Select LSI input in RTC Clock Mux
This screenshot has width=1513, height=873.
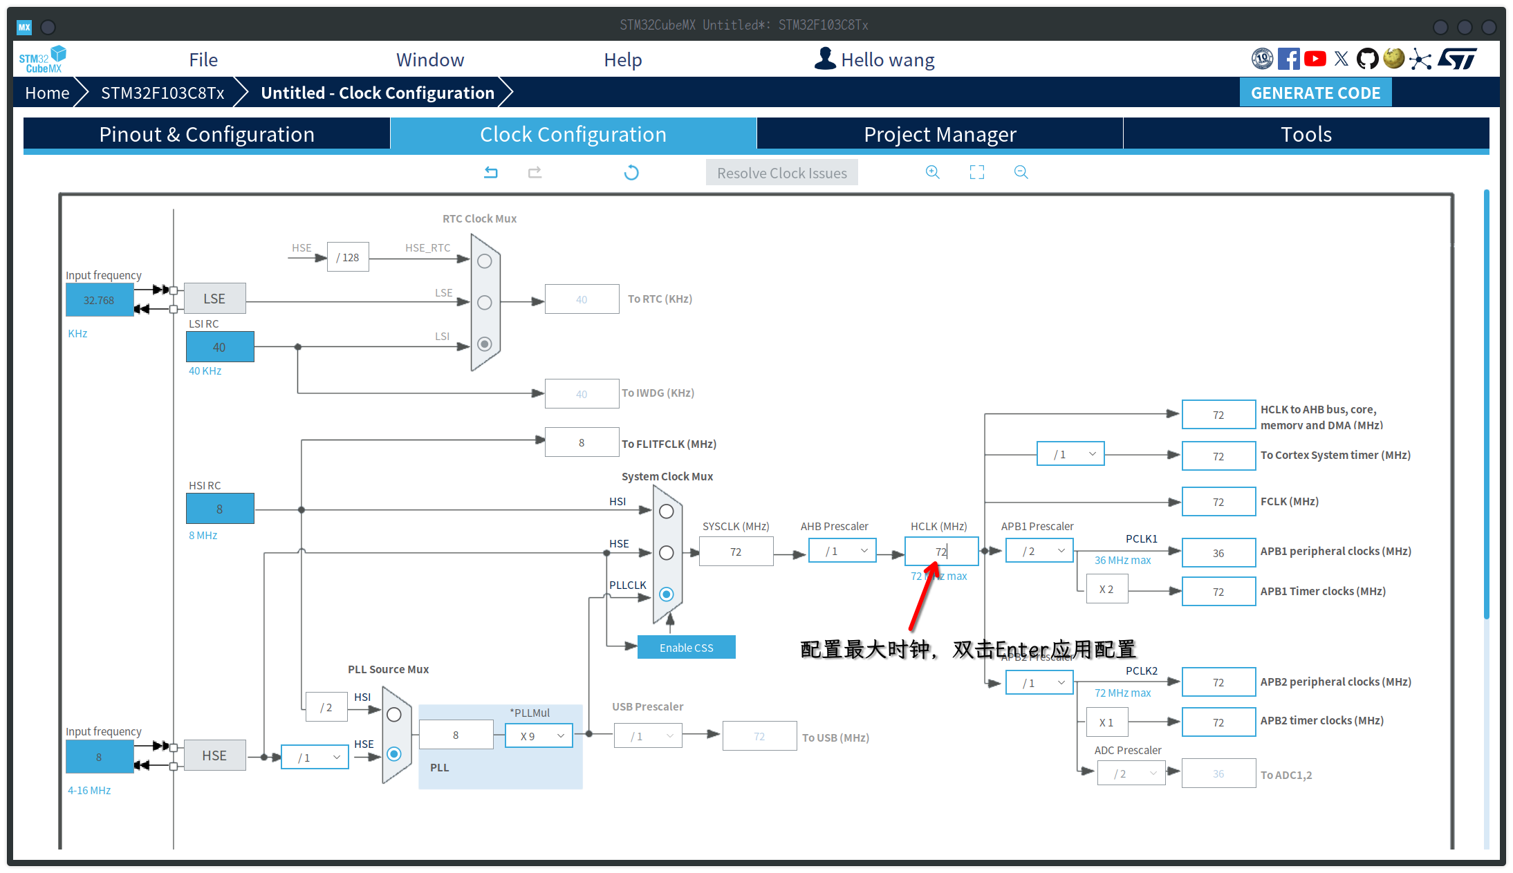(x=485, y=344)
